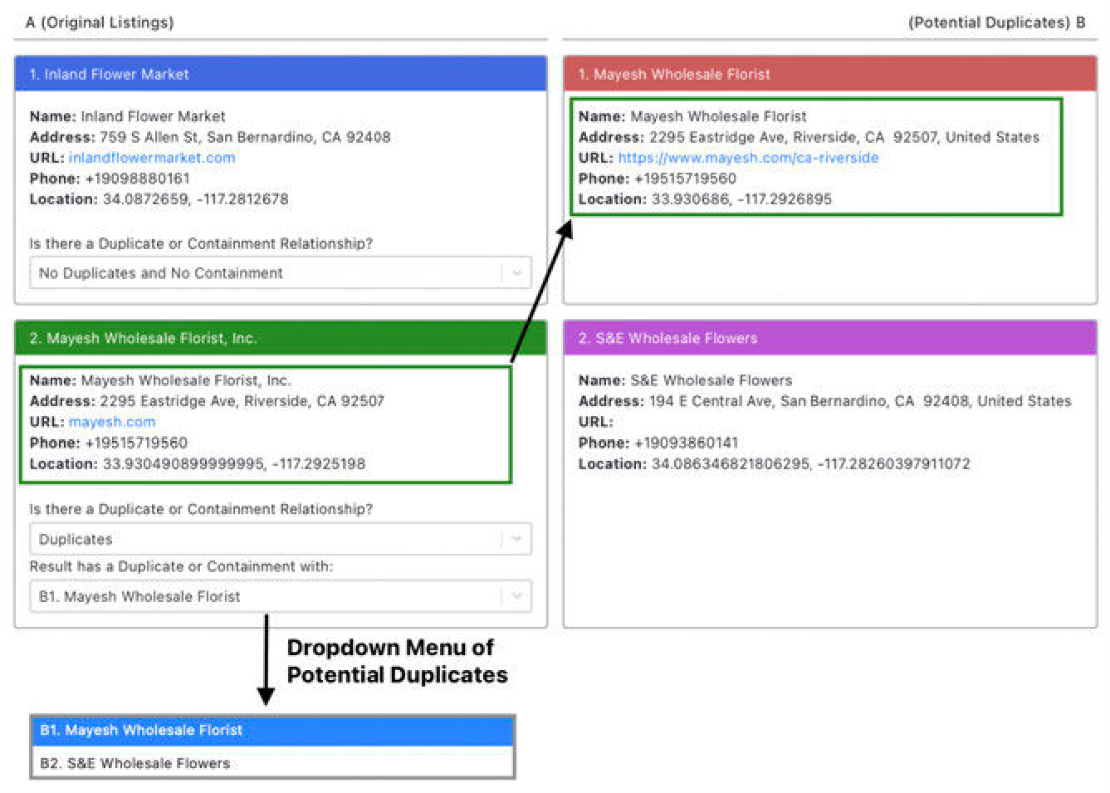Viewport: 1110px width, 793px height.
Task: Click the location '34.0872659, -117.2812678'
Action: [196, 199]
